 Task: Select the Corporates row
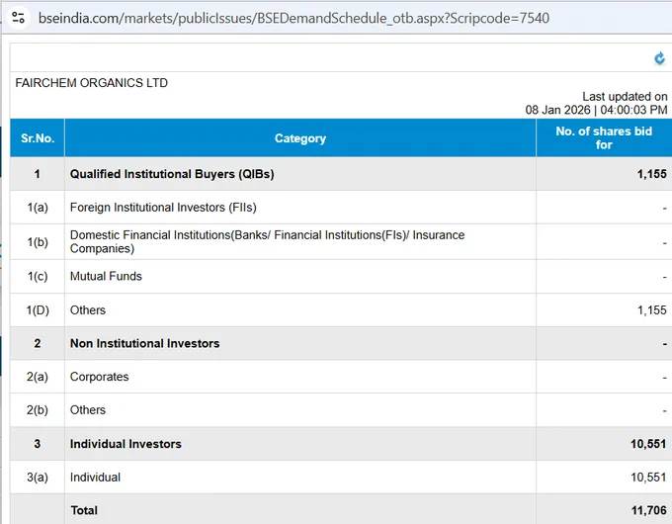pos(341,377)
